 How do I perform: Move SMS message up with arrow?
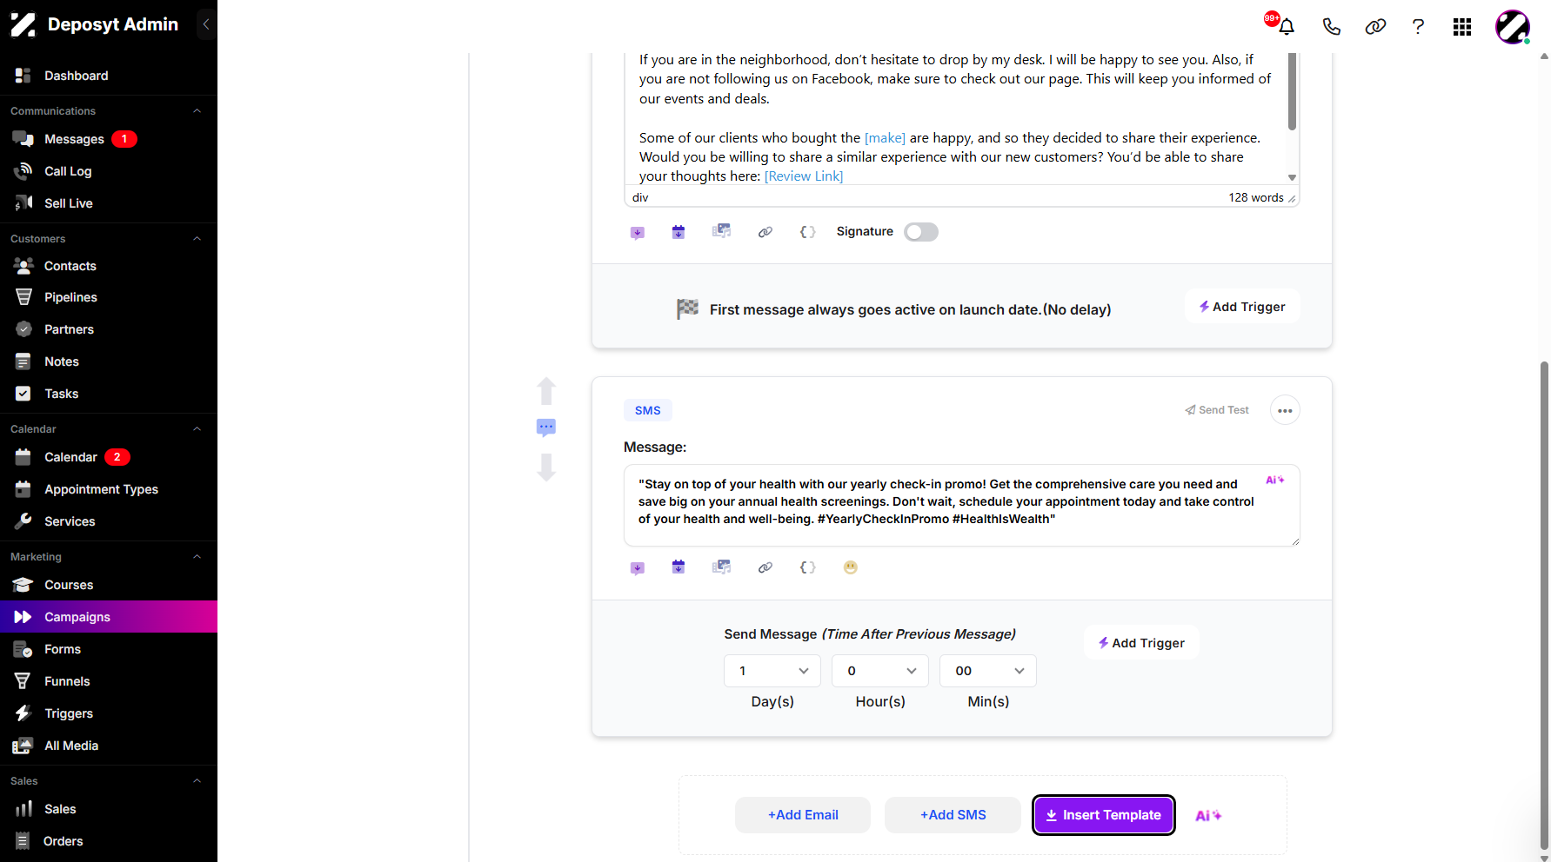546,391
